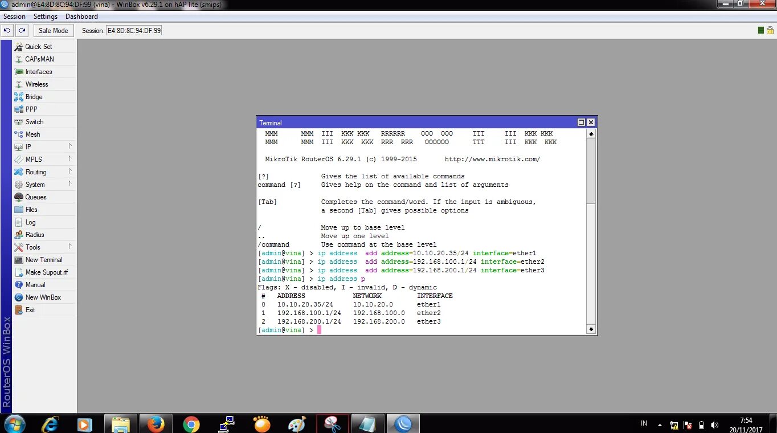This screenshot has width=777, height=433.
Task: Open the Settings menu
Action: tap(46, 17)
